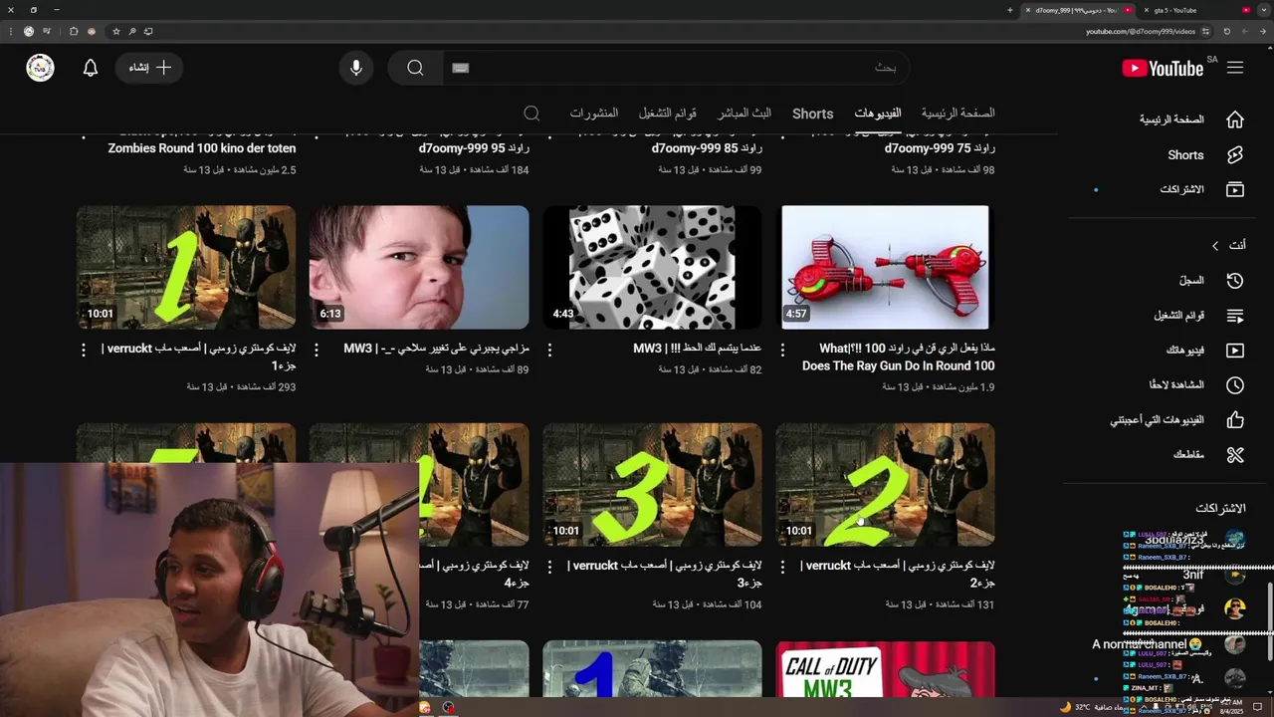
Task: Open the YouTube guide hamburger menu
Action: [x=1235, y=68]
